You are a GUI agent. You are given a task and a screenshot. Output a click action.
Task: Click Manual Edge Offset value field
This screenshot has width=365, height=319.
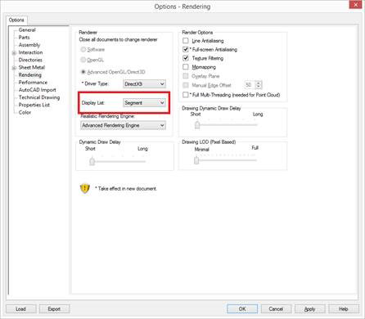[x=250, y=85]
